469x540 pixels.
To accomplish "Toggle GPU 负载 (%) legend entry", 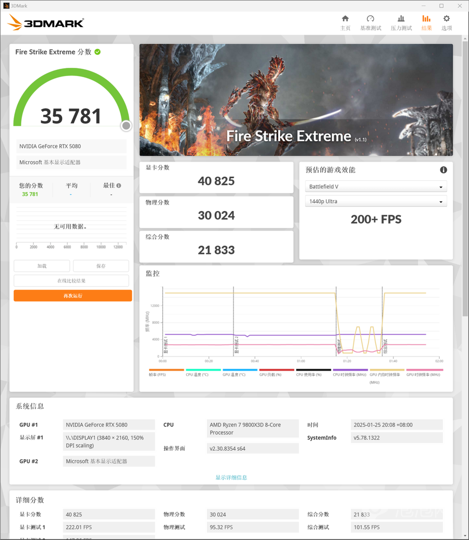I will coord(277,372).
